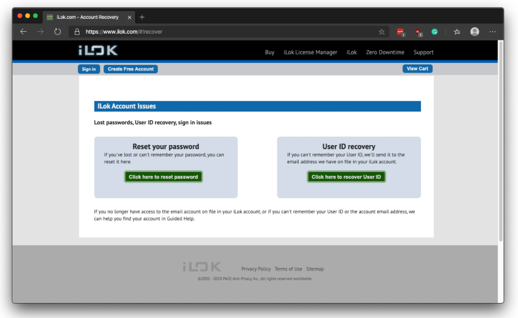Screen dimensions: 518x318
Task: Open browser settings ellipsis menu
Action: tap(492, 32)
